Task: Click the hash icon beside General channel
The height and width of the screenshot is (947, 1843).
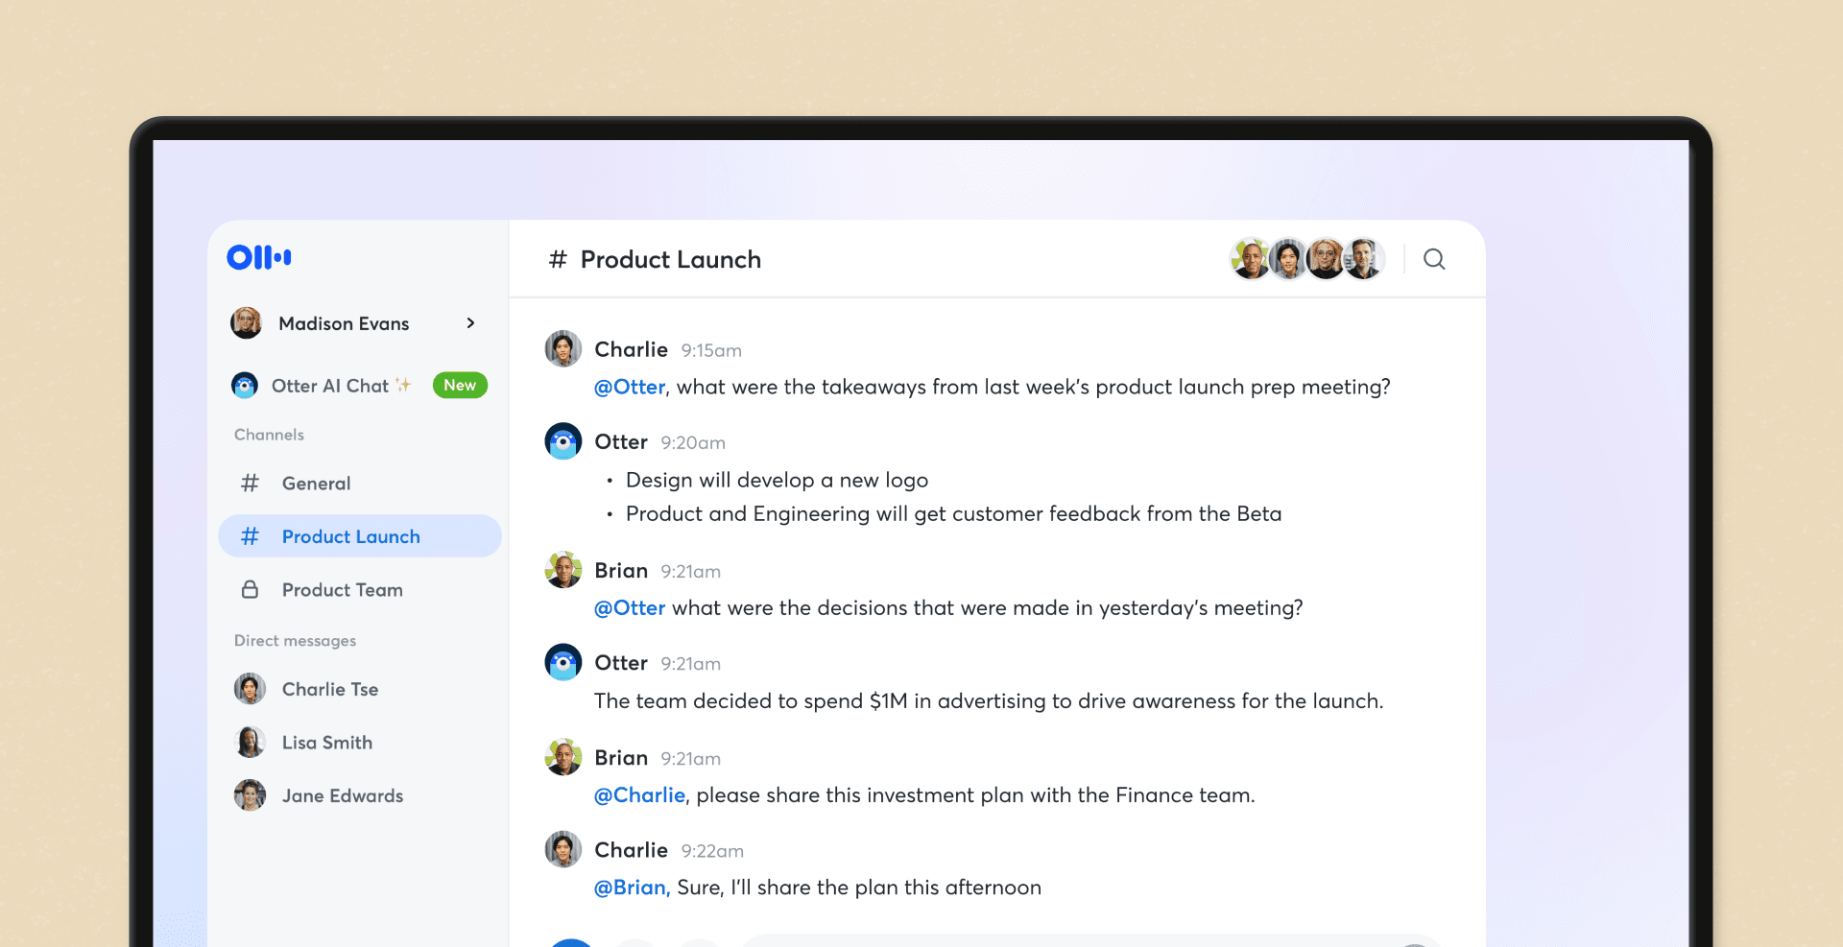Action: point(249,483)
